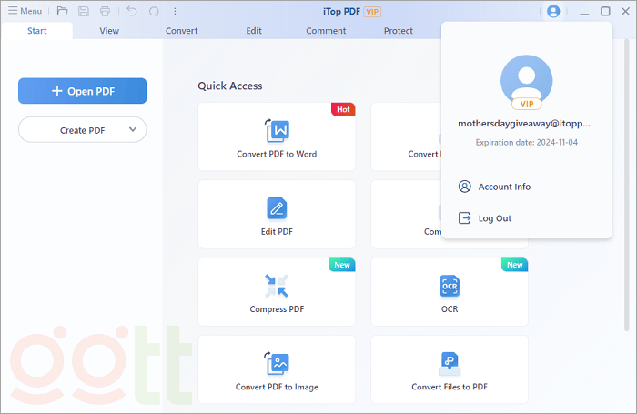Image resolution: width=637 pixels, height=414 pixels.
Task: Click the undo arrow icon
Action: coord(132,11)
